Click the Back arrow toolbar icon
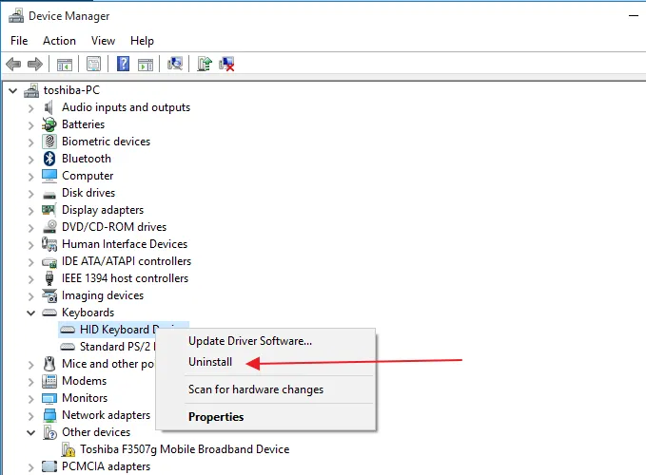The height and width of the screenshot is (475, 646). pos(13,65)
